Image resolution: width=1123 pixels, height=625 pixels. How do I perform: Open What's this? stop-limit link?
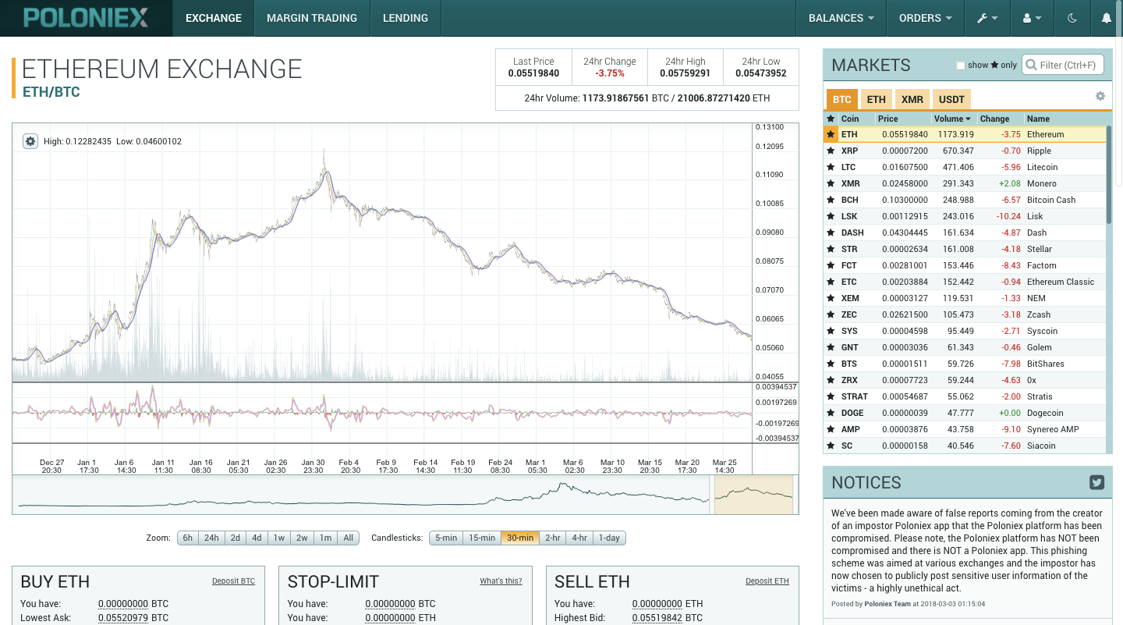[501, 581]
